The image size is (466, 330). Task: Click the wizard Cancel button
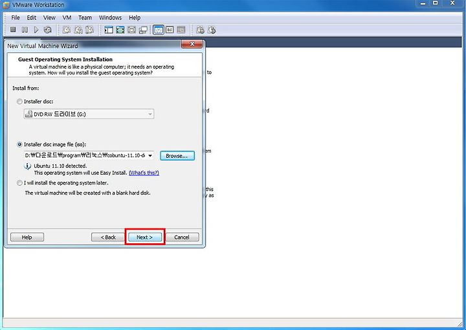[182, 237]
